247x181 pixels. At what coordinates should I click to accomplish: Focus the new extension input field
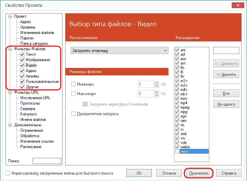click(x=226, y=51)
